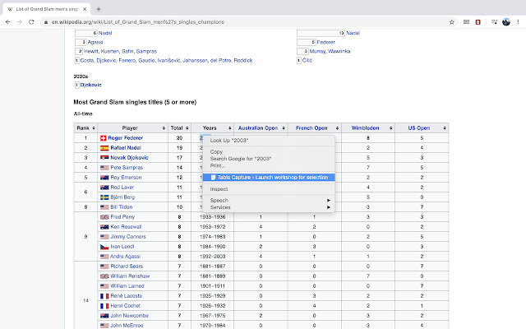Open the Novak Djokovic table link
Image resolution: width=526 pixels, height=329 pixels.
click(x=128, y=157)
